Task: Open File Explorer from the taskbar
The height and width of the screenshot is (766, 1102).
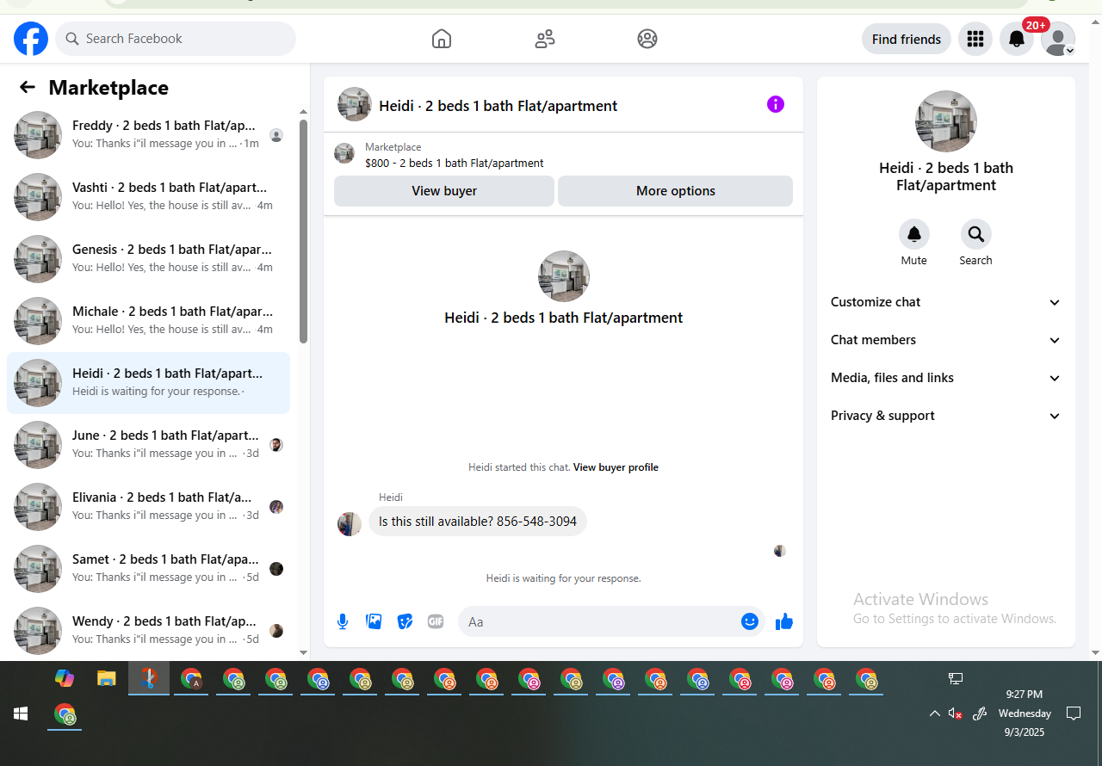Action: pyautogui.click(x=106, y=678)
